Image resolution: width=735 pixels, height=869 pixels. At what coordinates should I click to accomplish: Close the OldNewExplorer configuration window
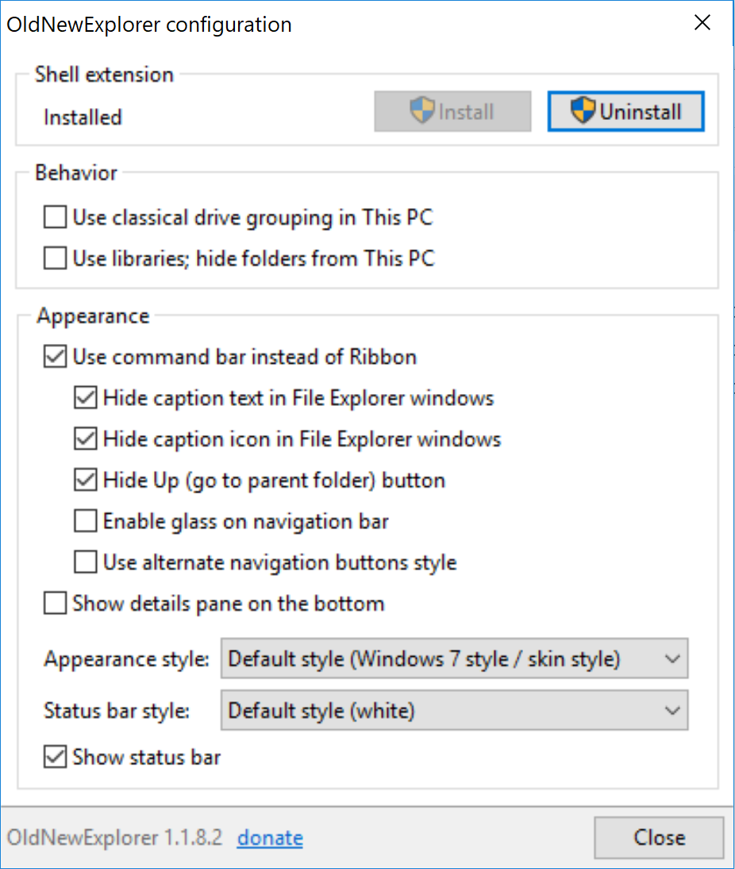[702, 23]
